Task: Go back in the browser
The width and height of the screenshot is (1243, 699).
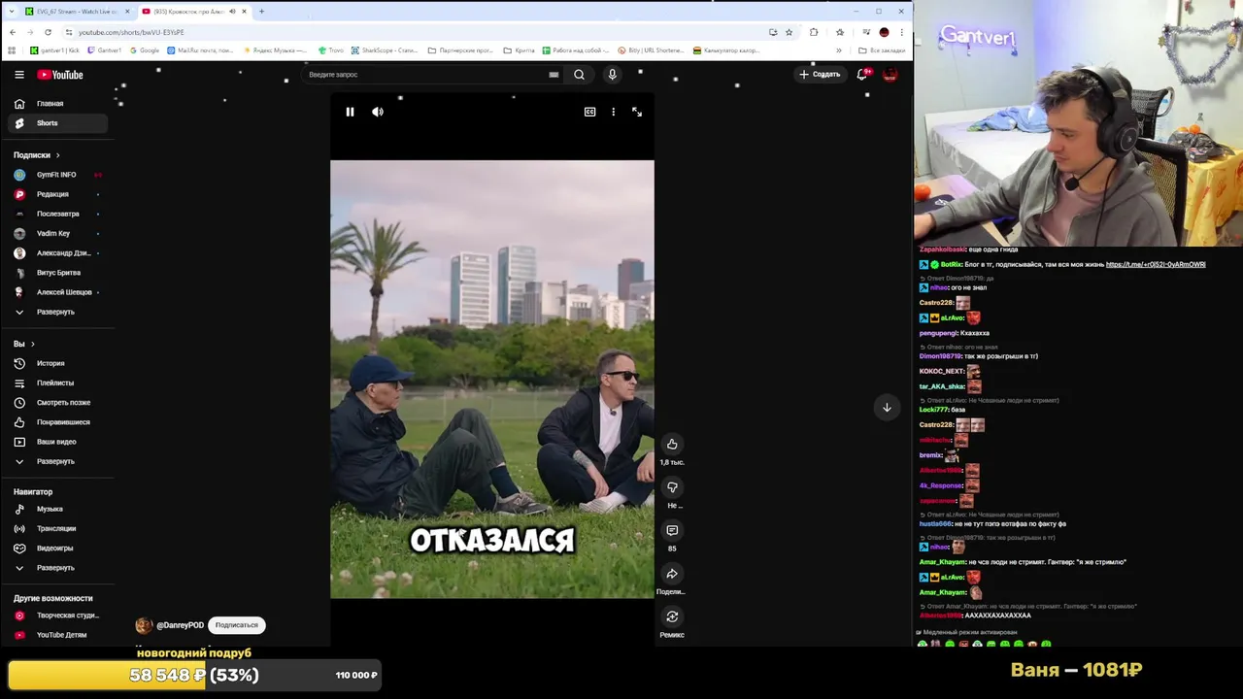Action: pos(12,32)
